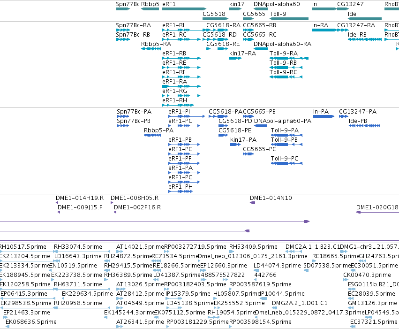
Task: Open the Toll-9 gene label in top track
Action: [x=278, y=14]
